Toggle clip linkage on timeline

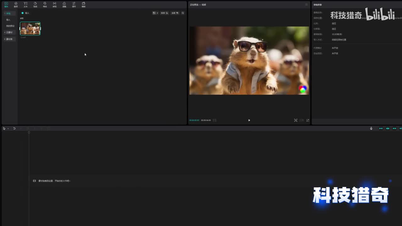point(394,128)
